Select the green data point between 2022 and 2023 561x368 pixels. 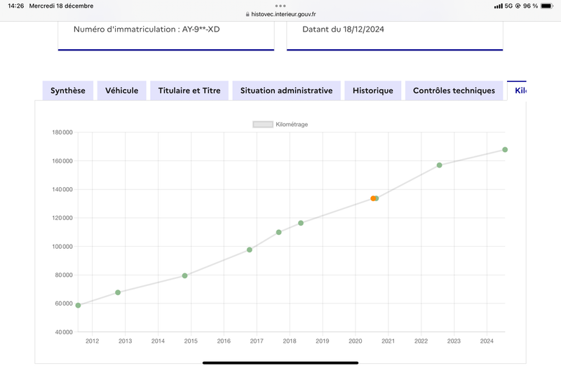[440, 165]
